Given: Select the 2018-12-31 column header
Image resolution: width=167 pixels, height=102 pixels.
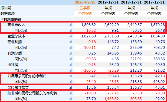Looking at the screenshot, I should pyautogui.click(x=131, y=2).
